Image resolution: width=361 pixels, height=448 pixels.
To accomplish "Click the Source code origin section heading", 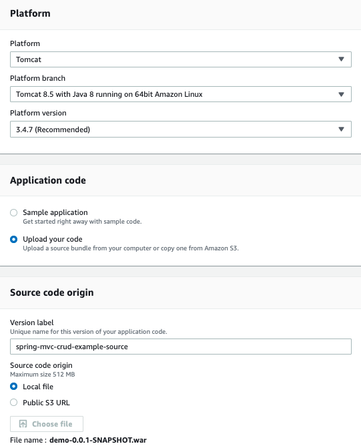I will tap(51, 292).
